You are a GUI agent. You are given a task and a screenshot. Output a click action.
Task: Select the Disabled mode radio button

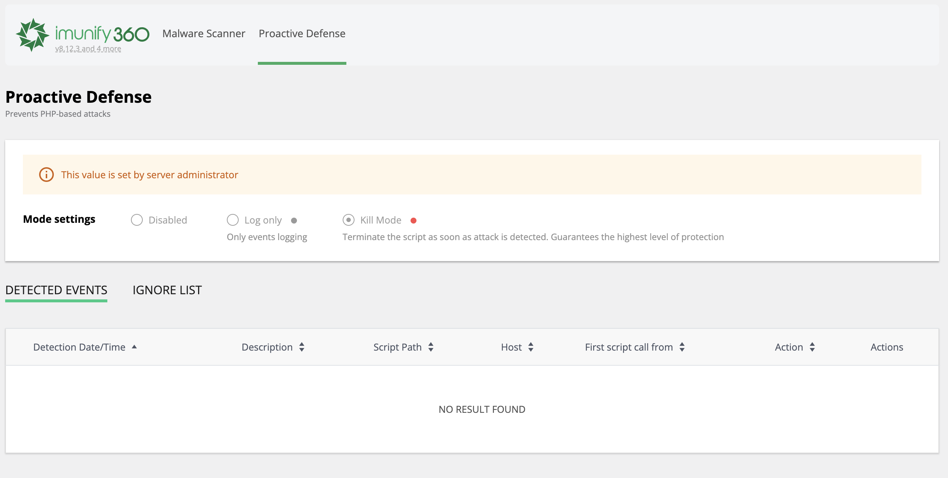click(x=137, y=220)
